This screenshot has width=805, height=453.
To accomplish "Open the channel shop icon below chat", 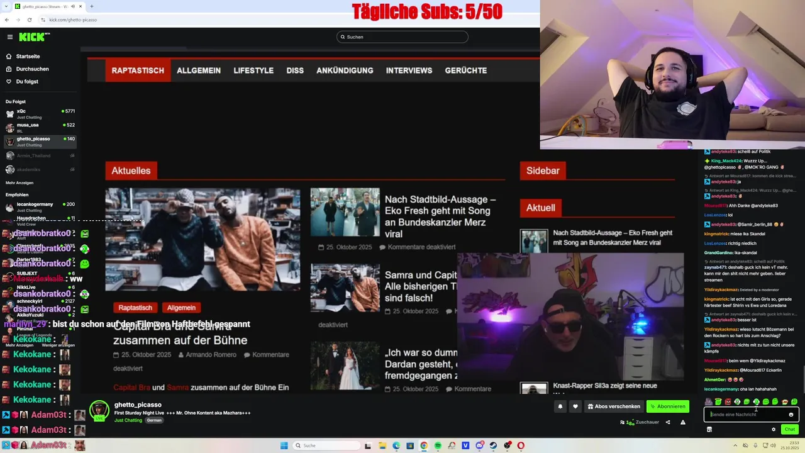I will click(x=709, y=429).
